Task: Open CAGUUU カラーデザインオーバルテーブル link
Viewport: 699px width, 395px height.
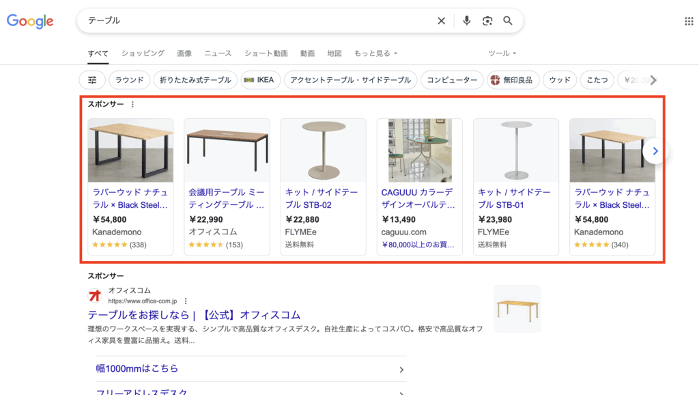Action: tap(418, 199)
